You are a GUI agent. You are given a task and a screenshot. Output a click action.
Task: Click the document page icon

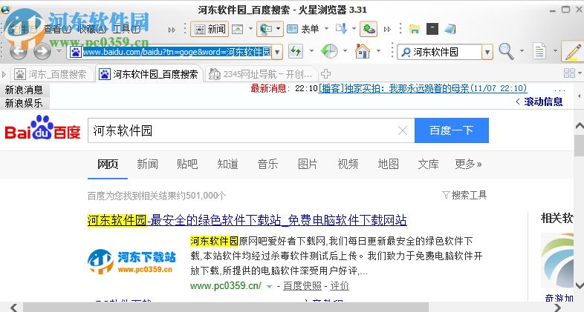[539, 51]
